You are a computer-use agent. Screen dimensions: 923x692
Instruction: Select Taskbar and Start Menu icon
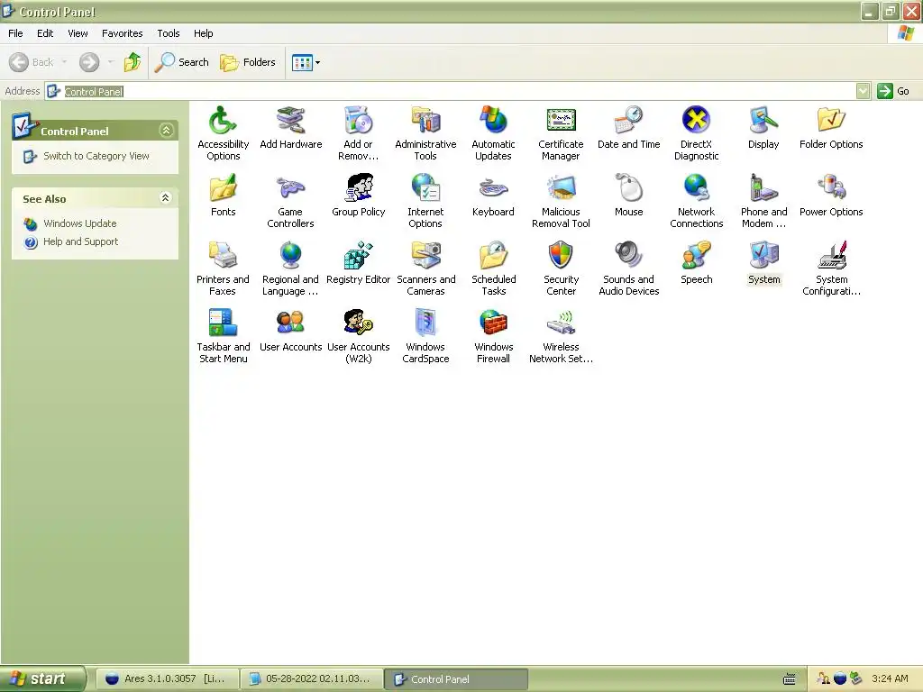[x=224, y=336]
